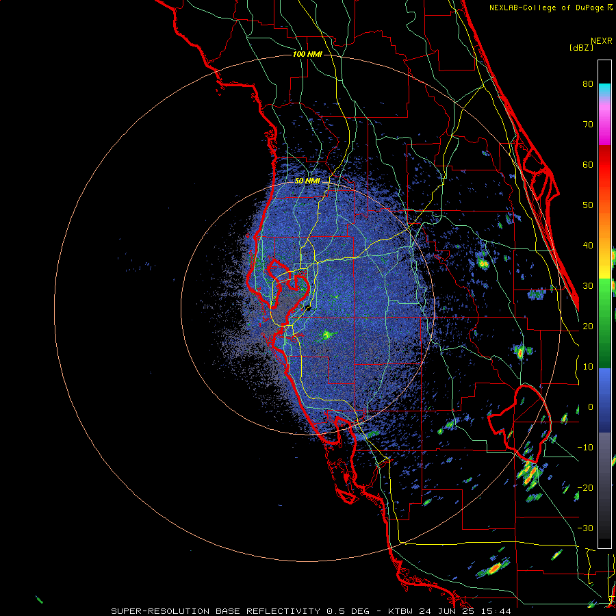Select the 20 value on the dBZ scale

coord(588,326)
